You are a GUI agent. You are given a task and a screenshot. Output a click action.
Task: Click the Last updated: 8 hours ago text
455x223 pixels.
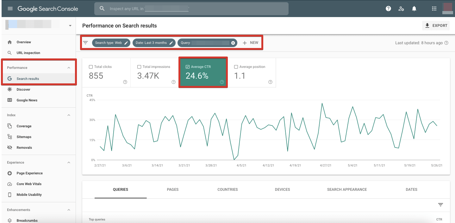tap(419, 43)
